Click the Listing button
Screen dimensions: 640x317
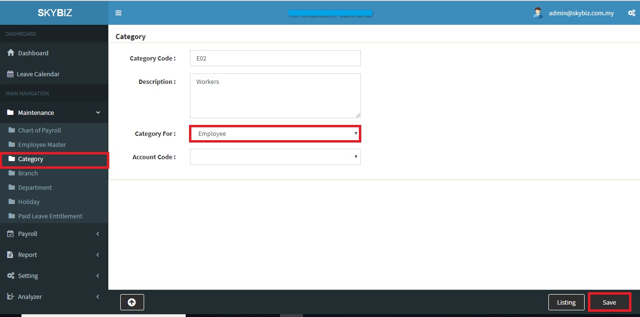coord(566,302)
